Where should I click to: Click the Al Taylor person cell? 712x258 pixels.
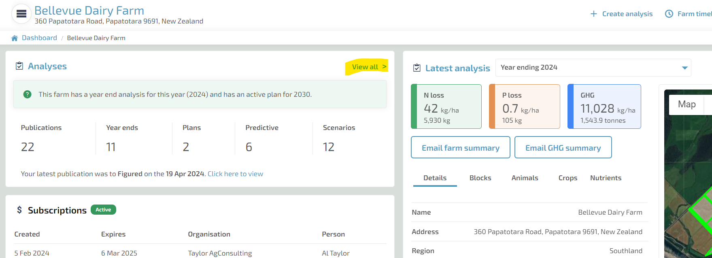tap(336, 253)
